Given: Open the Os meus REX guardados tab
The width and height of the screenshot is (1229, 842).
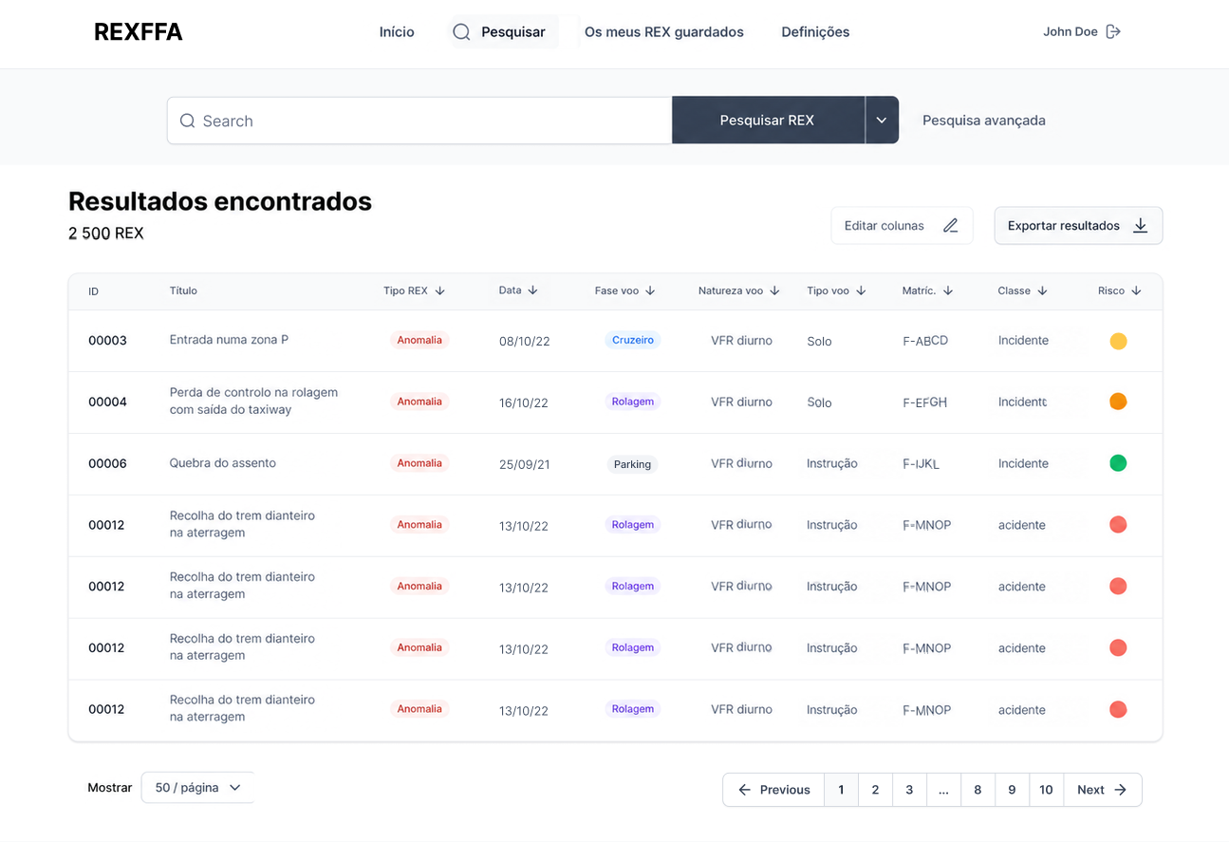Looking at the screenshot, I should 664,32.
